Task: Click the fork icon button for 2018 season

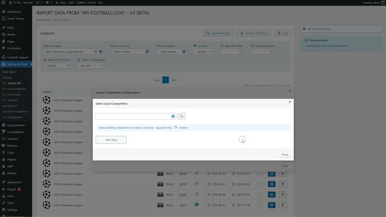Action: click(283, 174)
